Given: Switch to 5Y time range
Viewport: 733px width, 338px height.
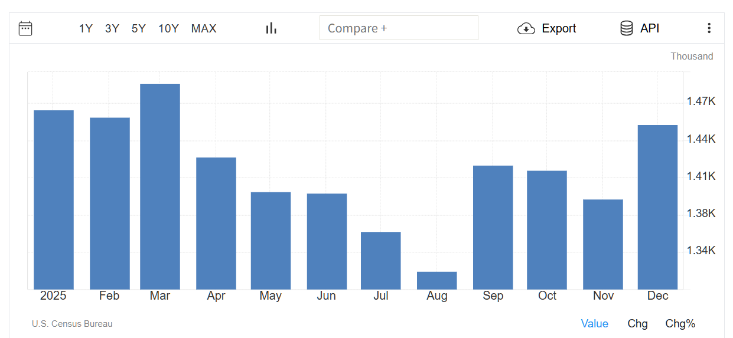Looking at the screenshot, I should 139,28.
